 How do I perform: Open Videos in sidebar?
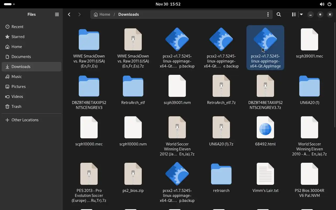(x=31, y=97)
